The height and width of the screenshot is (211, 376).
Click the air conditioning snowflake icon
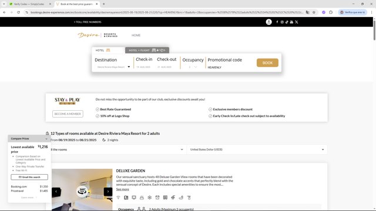click(150, 198)
